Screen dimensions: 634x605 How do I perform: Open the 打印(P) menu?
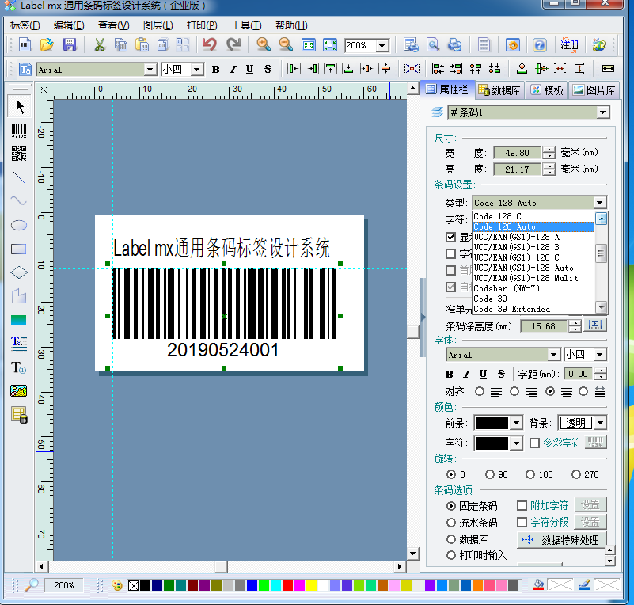click(x=202, y=25)
